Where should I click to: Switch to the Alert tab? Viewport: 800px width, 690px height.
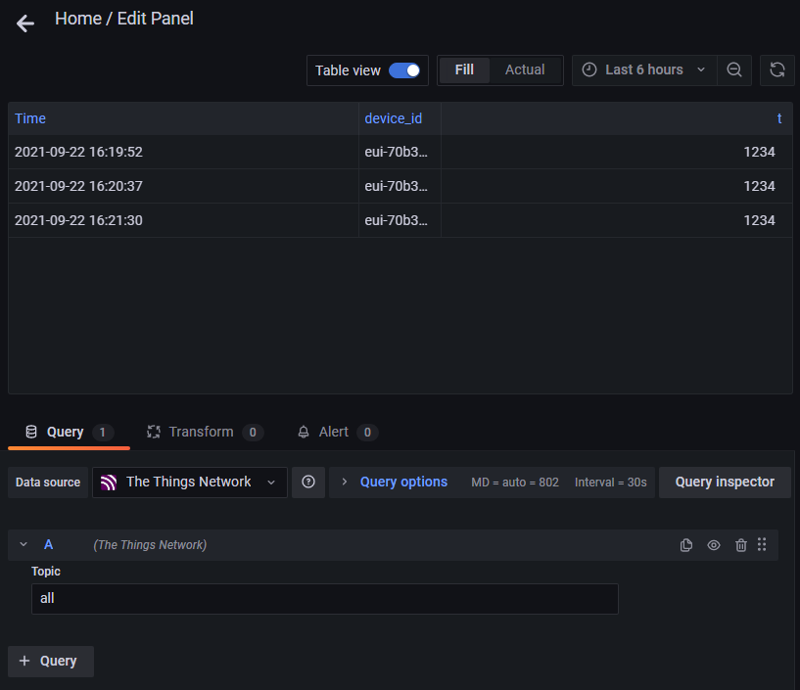click(336, 432)
